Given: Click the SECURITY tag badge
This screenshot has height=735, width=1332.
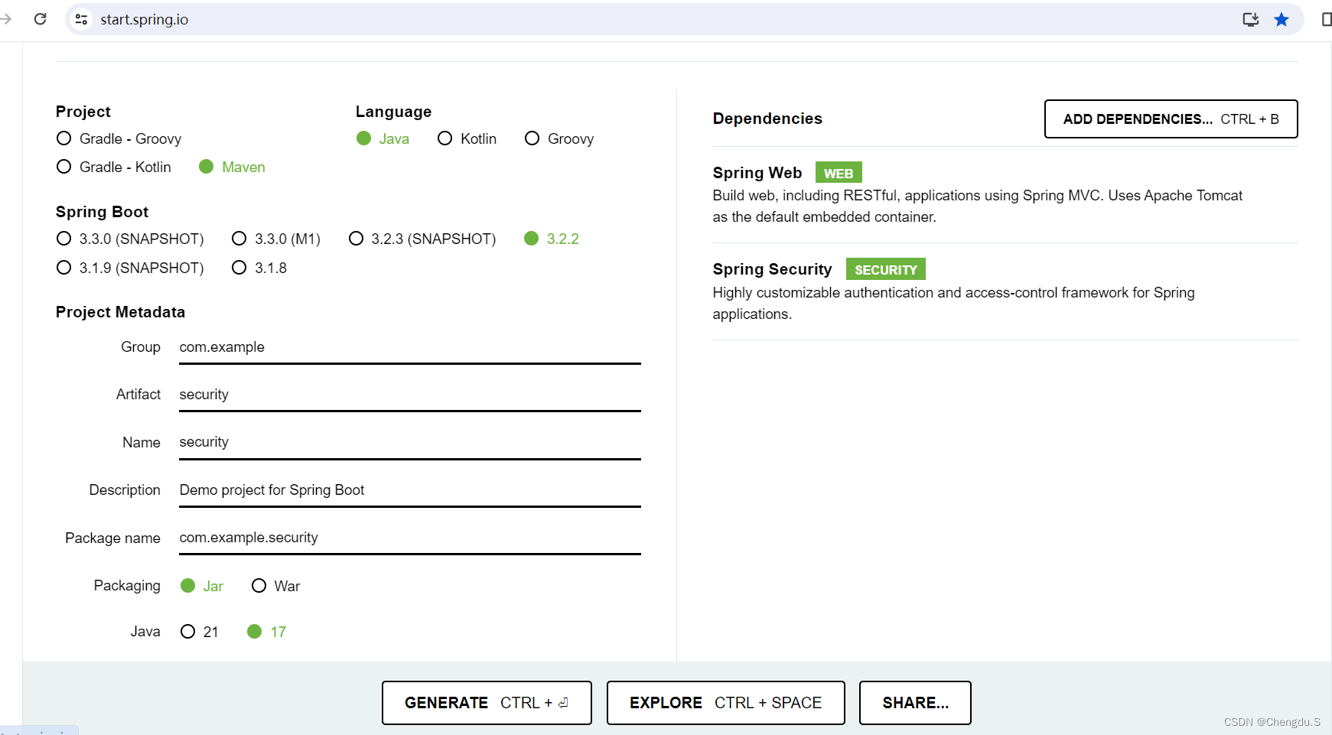Looking at the screenshot, I should tap(886, 269).
